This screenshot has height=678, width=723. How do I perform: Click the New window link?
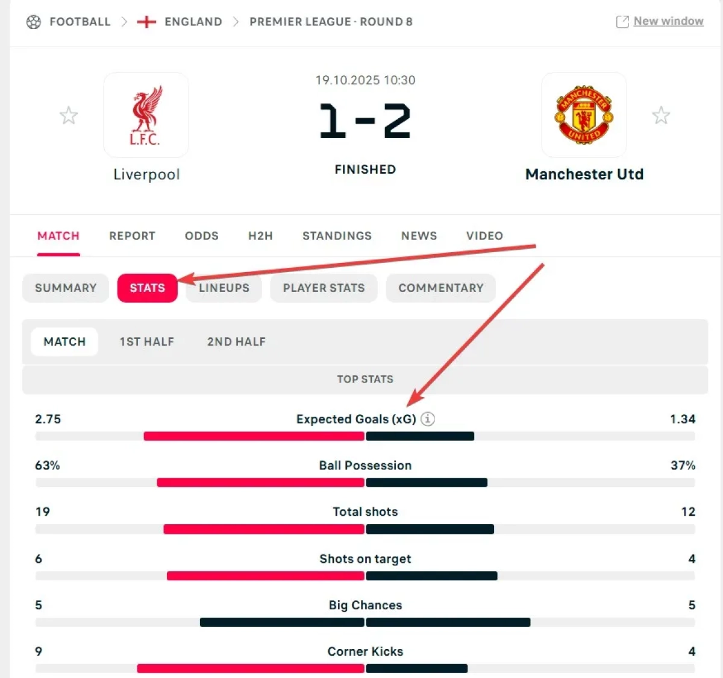point(668,22)
